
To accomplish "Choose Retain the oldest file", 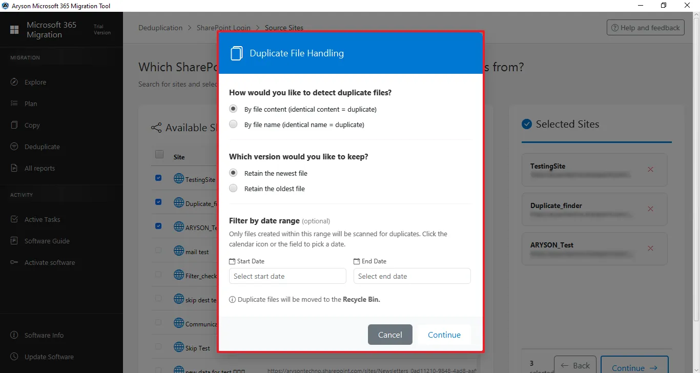I will pyautogui.click(x=233, y=188).
